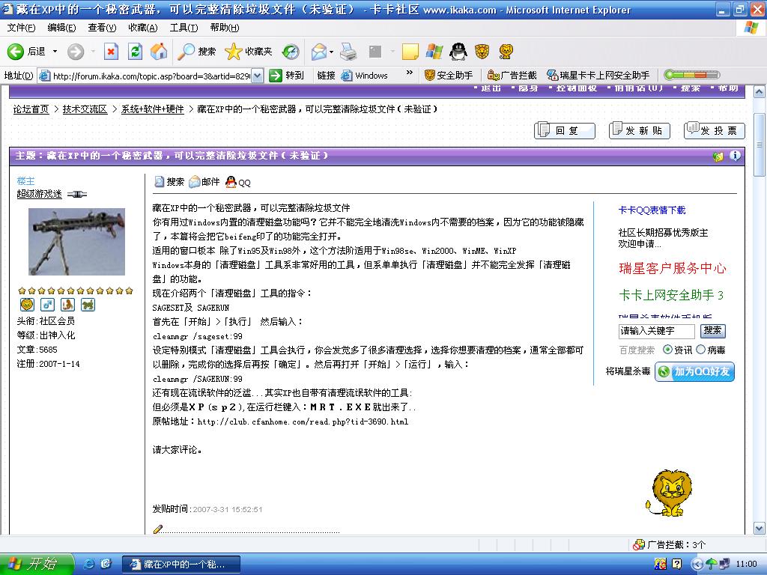Open the History toolbar icon
The height and width of the screenshot is (575, 767).
pos(291,51)
